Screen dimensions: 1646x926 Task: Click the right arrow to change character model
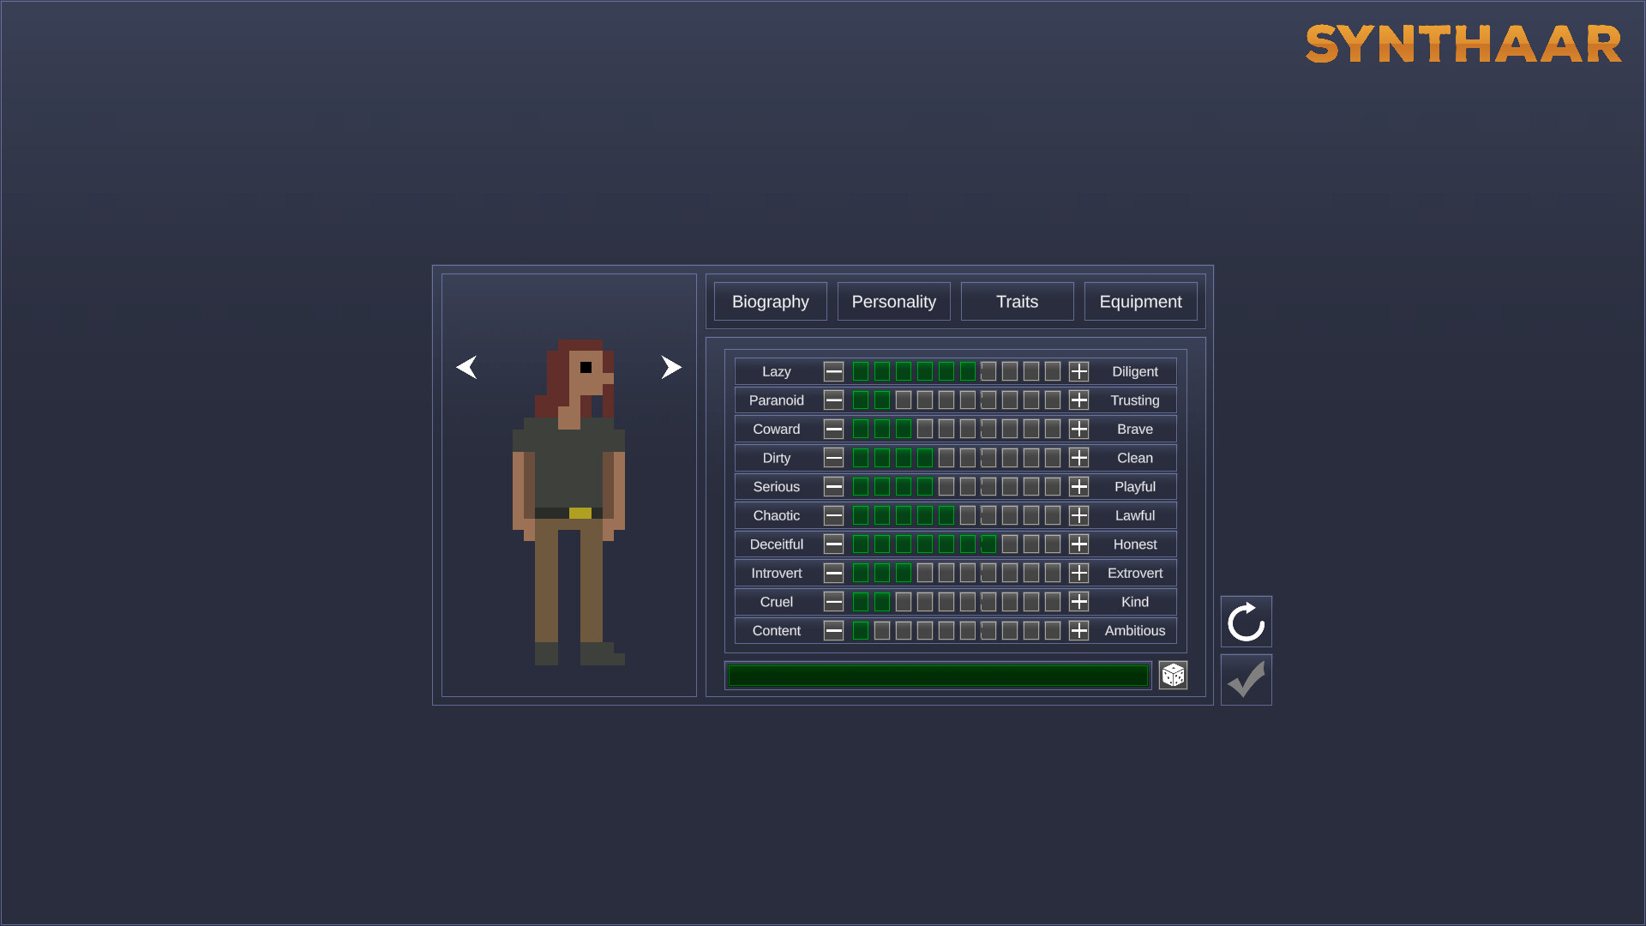(x=671, y=367)
